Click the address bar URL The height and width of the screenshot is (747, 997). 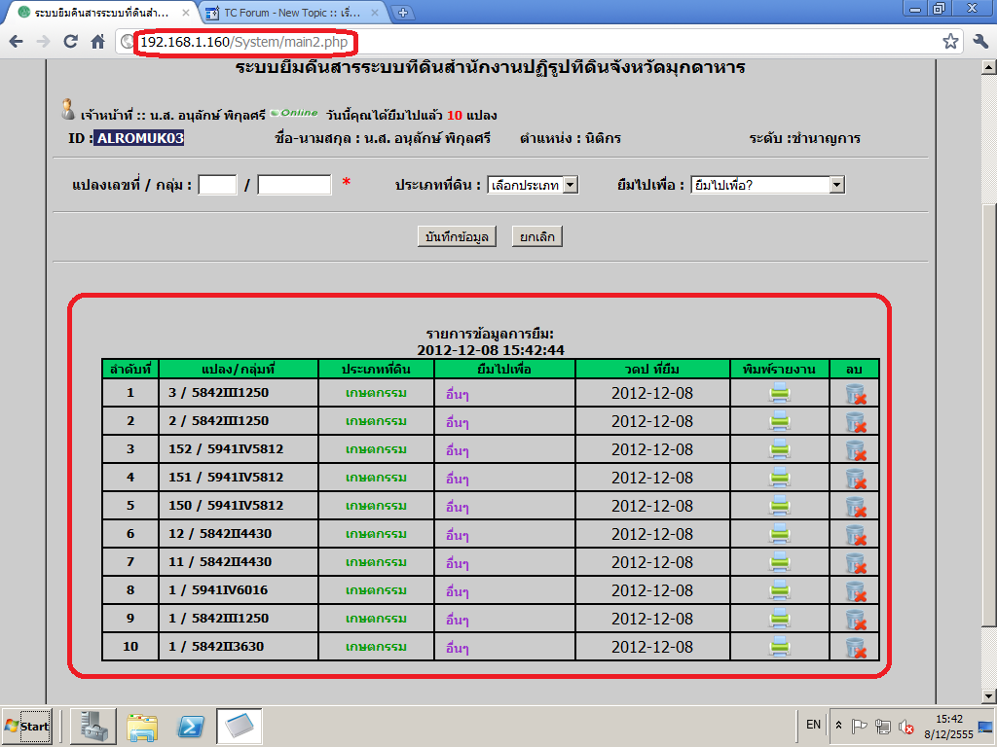click(x=244, y=42)
